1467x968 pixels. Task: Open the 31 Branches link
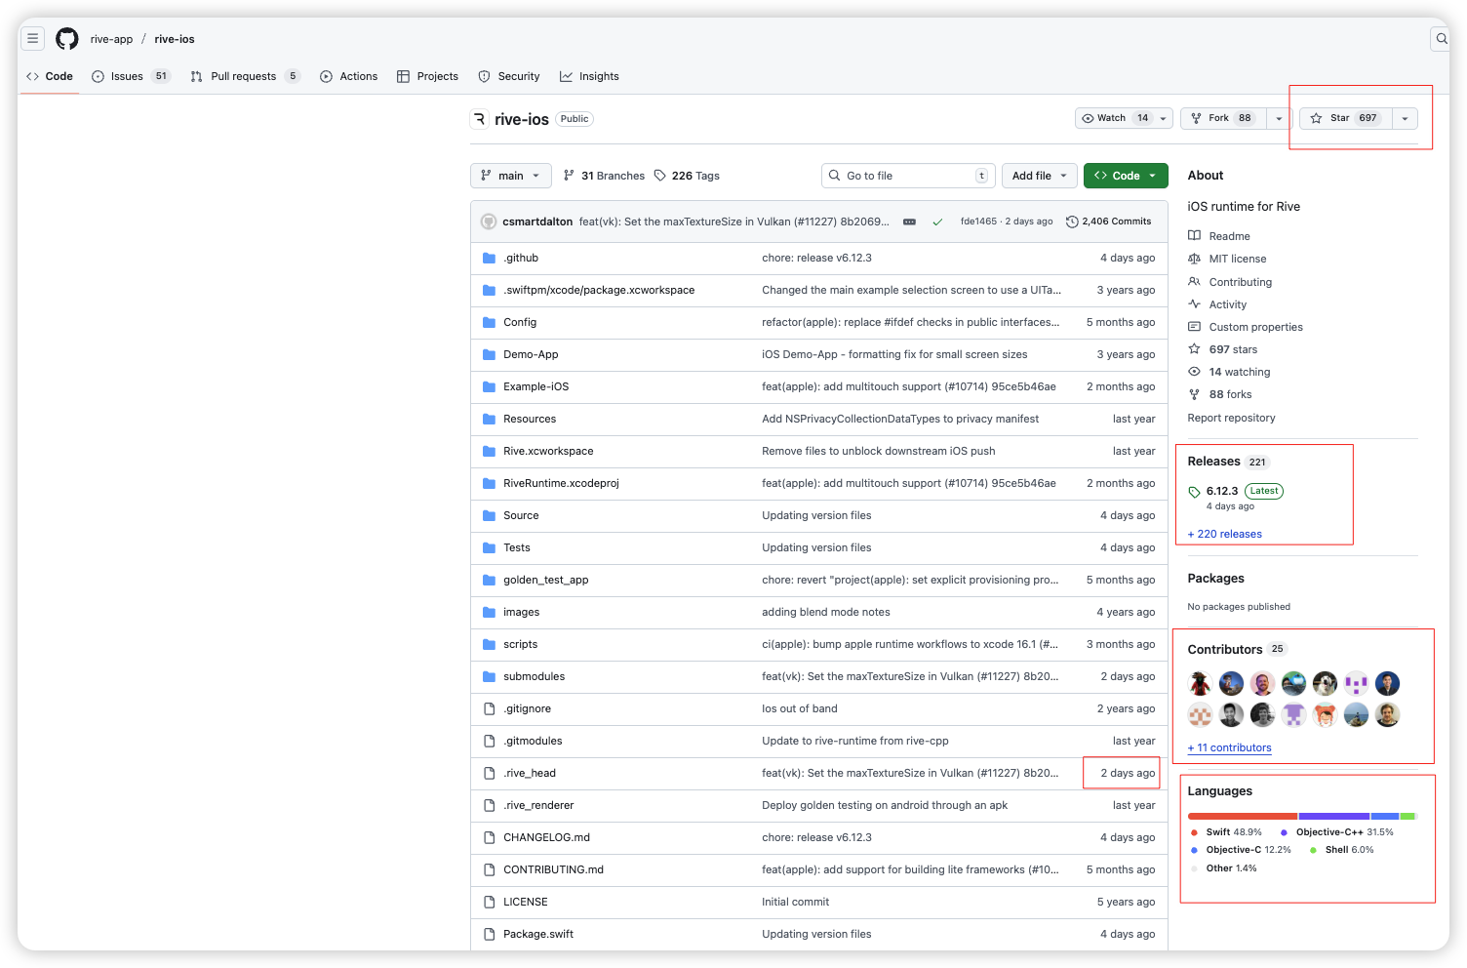click(x=604, y=176)
